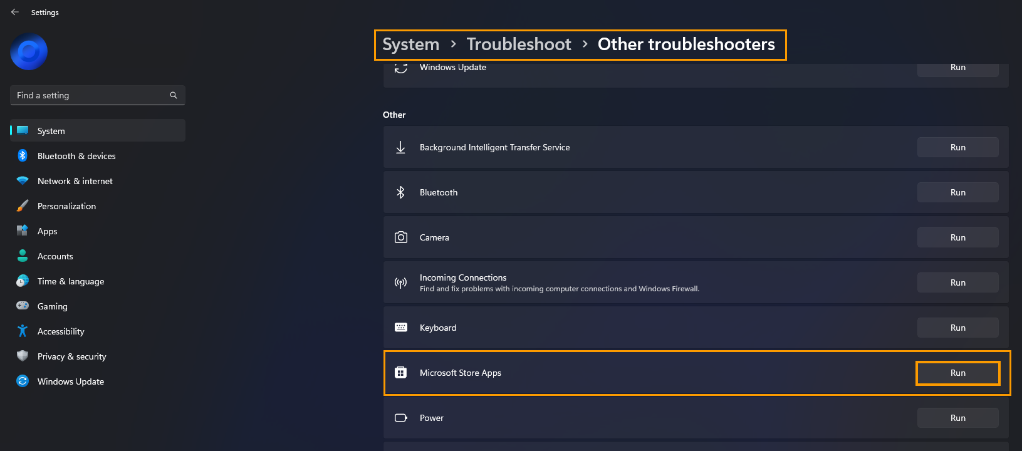Click the Apps sidebar icon
This screenshot has width=1022, height=451.
click(x=23, y=231)
